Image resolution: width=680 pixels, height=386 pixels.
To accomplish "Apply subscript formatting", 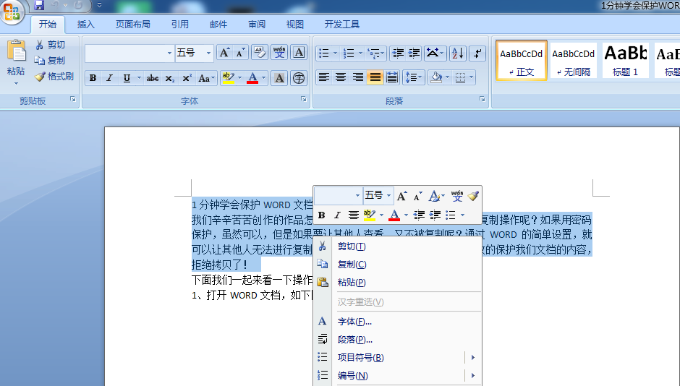I will pyautogui.click(x=169, y=78).
